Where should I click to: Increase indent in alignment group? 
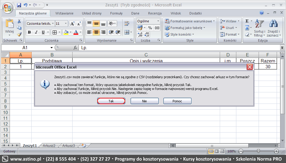point(118,32)
